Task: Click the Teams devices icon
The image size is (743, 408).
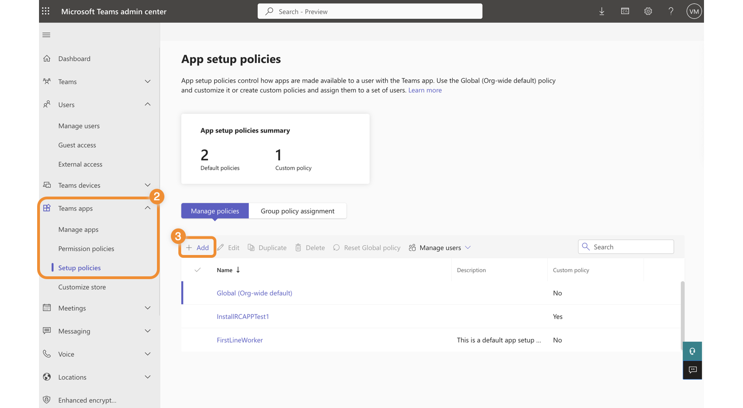Action: [x=47, y=185]
